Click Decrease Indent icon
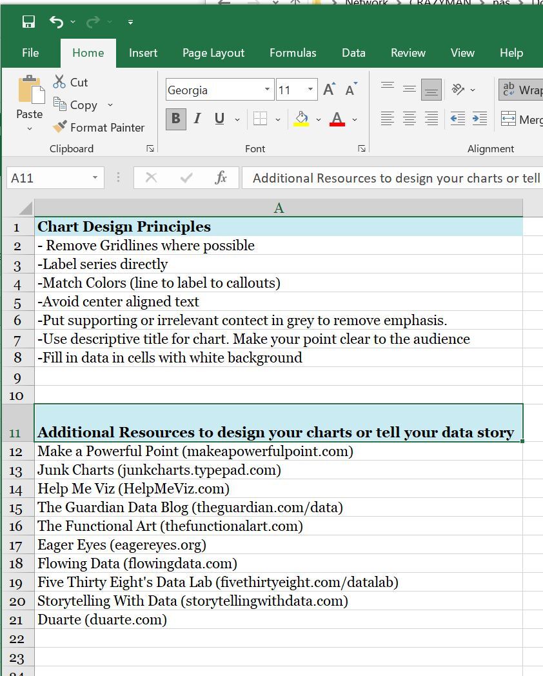Screen dimensions: 543x676 pos(458,118)
